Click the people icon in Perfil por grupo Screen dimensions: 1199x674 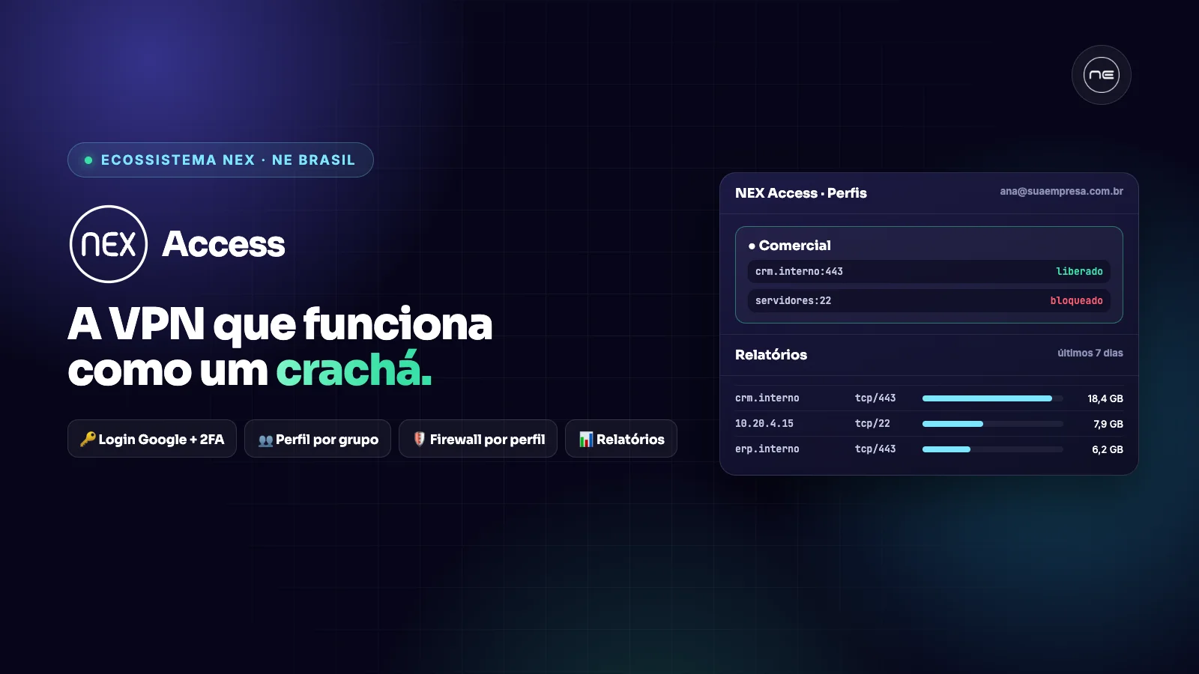click(265, 440)
